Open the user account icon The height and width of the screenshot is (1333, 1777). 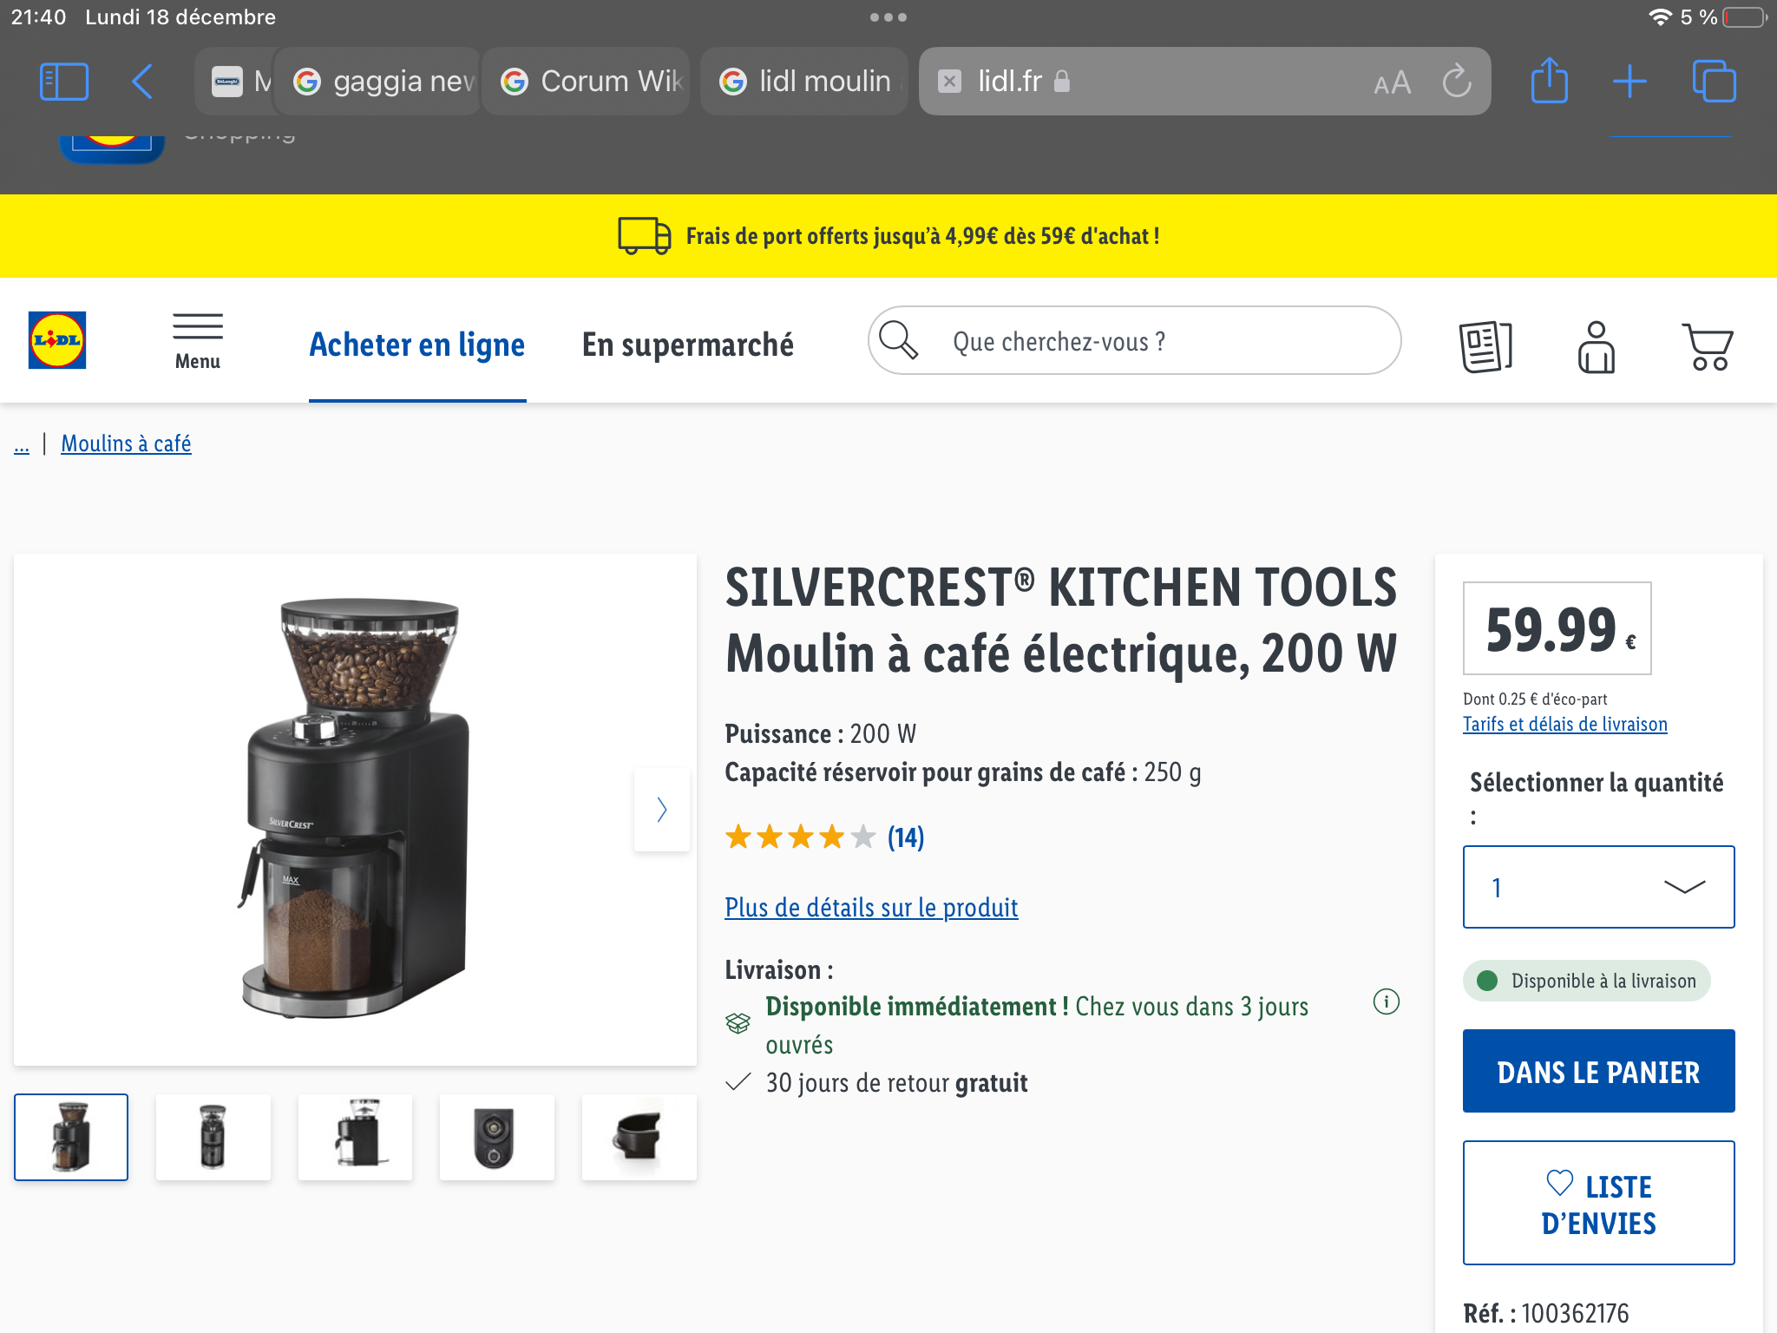click(1596, 346)
